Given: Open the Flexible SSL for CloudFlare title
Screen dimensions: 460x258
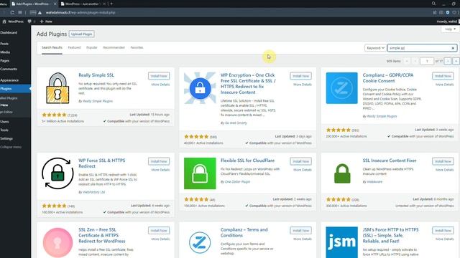Looking at the screenshot, I should point(247,161).
